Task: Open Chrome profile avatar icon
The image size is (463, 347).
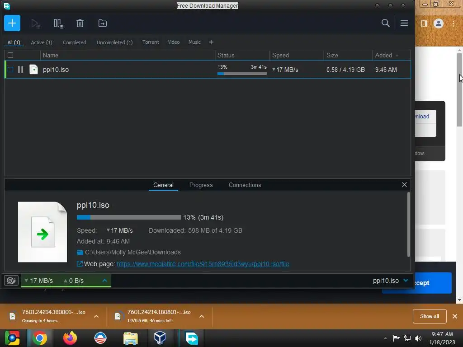Action: 439,23
